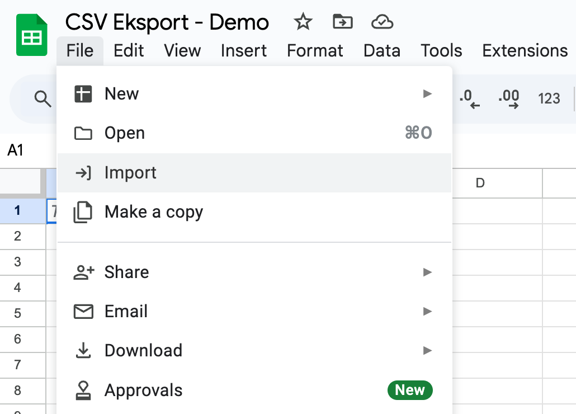This screenshot has width=576, height=414.
Task: Select row 8 header
Action: pyautogui.click(x=23, y=391)
